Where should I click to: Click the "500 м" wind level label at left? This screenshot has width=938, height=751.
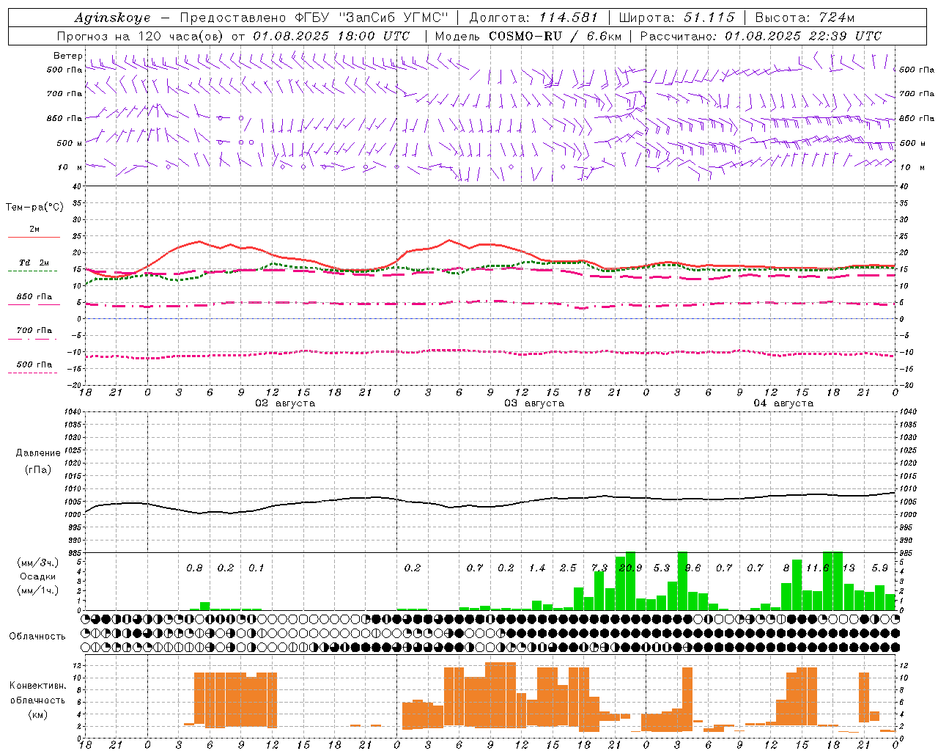(x=70, y=143)
